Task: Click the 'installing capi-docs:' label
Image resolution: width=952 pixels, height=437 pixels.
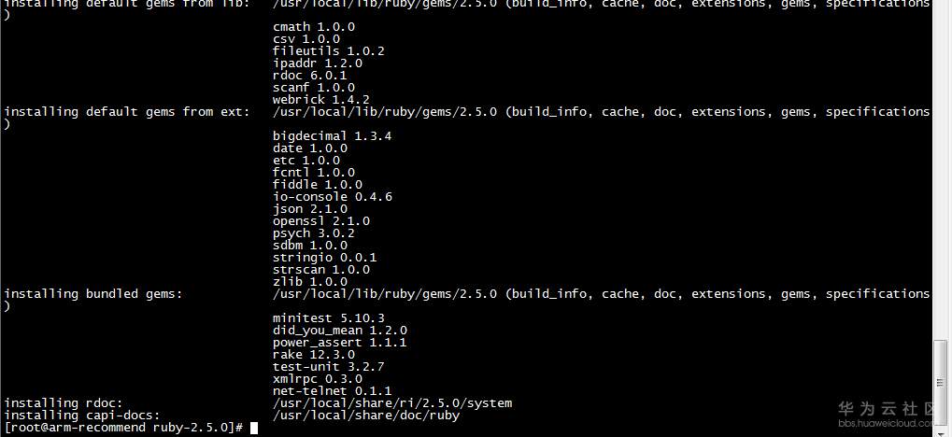Action: click(x=82, y=416)
